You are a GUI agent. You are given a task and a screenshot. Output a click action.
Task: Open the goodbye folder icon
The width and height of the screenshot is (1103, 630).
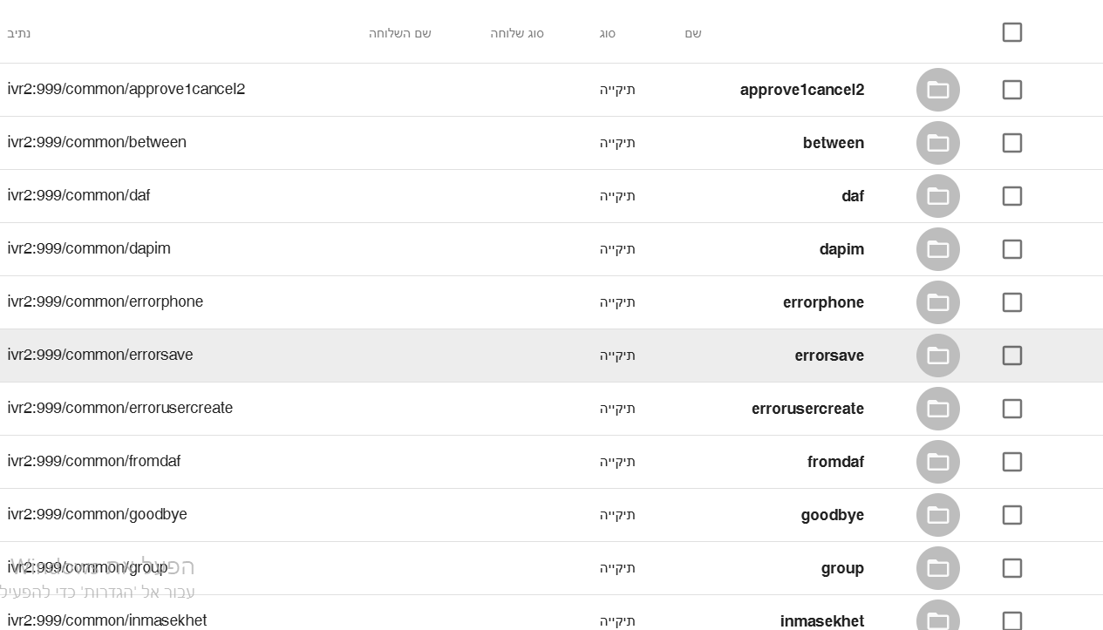[x=937, y=515]
